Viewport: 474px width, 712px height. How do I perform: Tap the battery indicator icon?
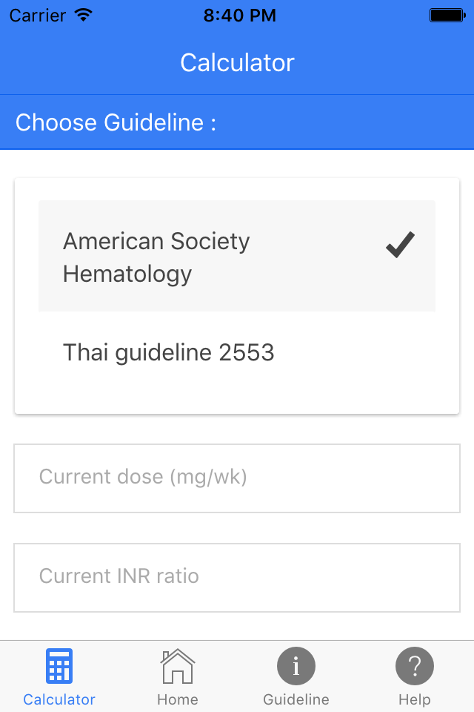(x=447, y=16)
